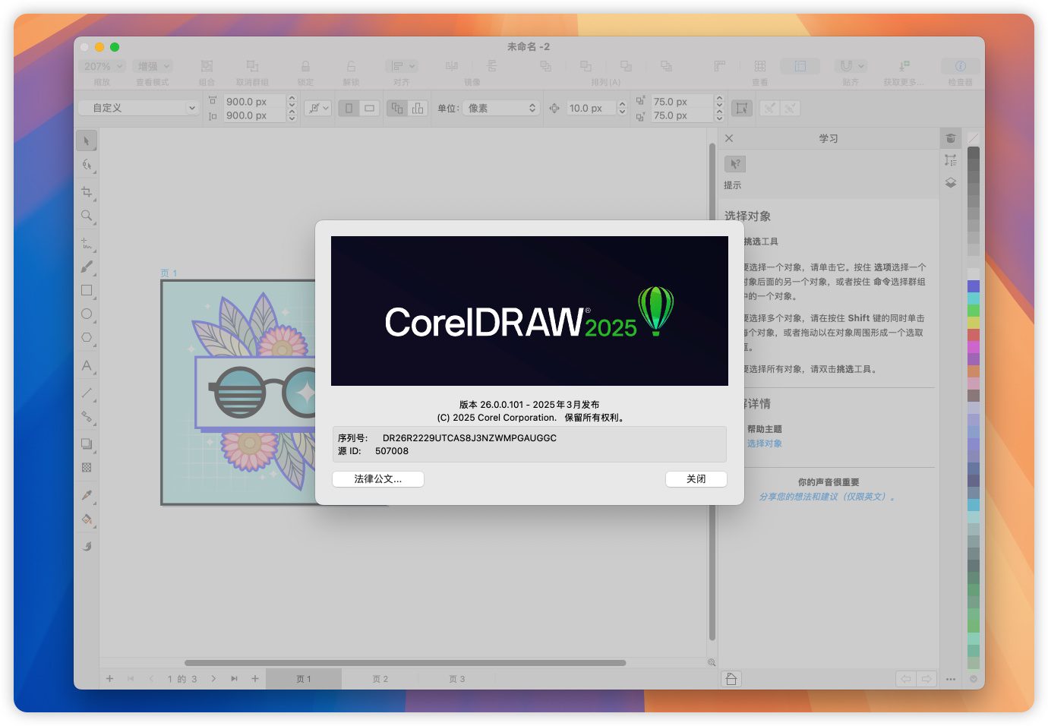This screenshot has height=726, width=1048.
Task: Close the Learn (学习) panel
Action: click(729, 138)
